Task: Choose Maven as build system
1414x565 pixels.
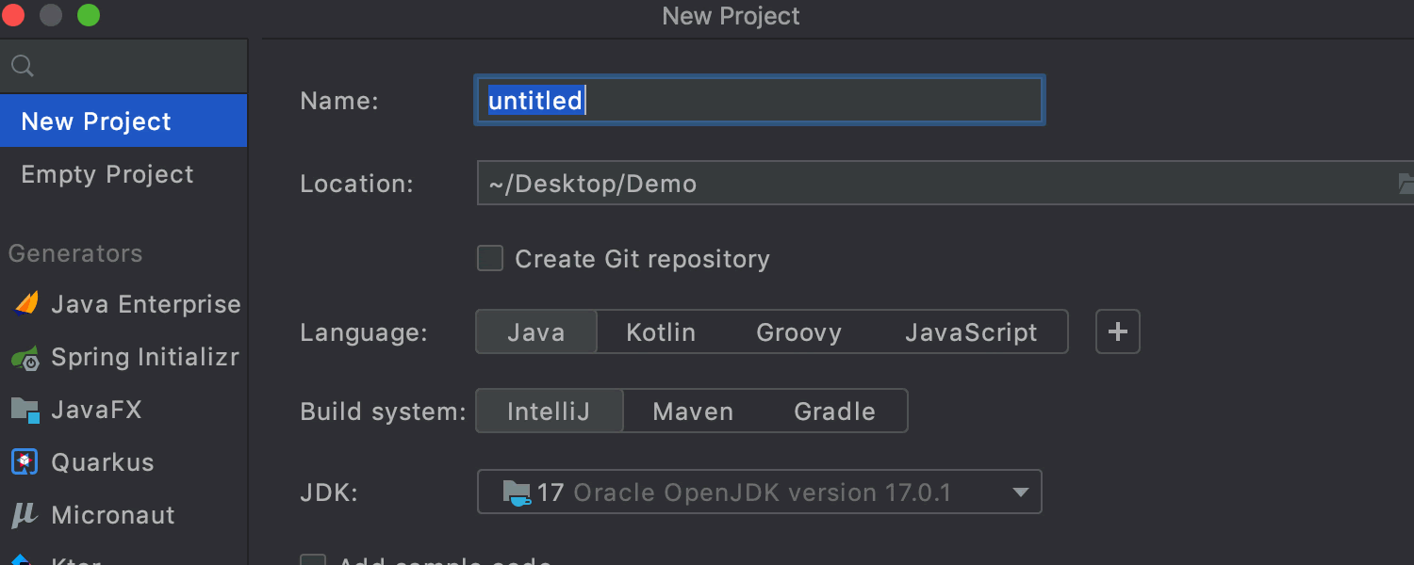Action: point(693,412)
